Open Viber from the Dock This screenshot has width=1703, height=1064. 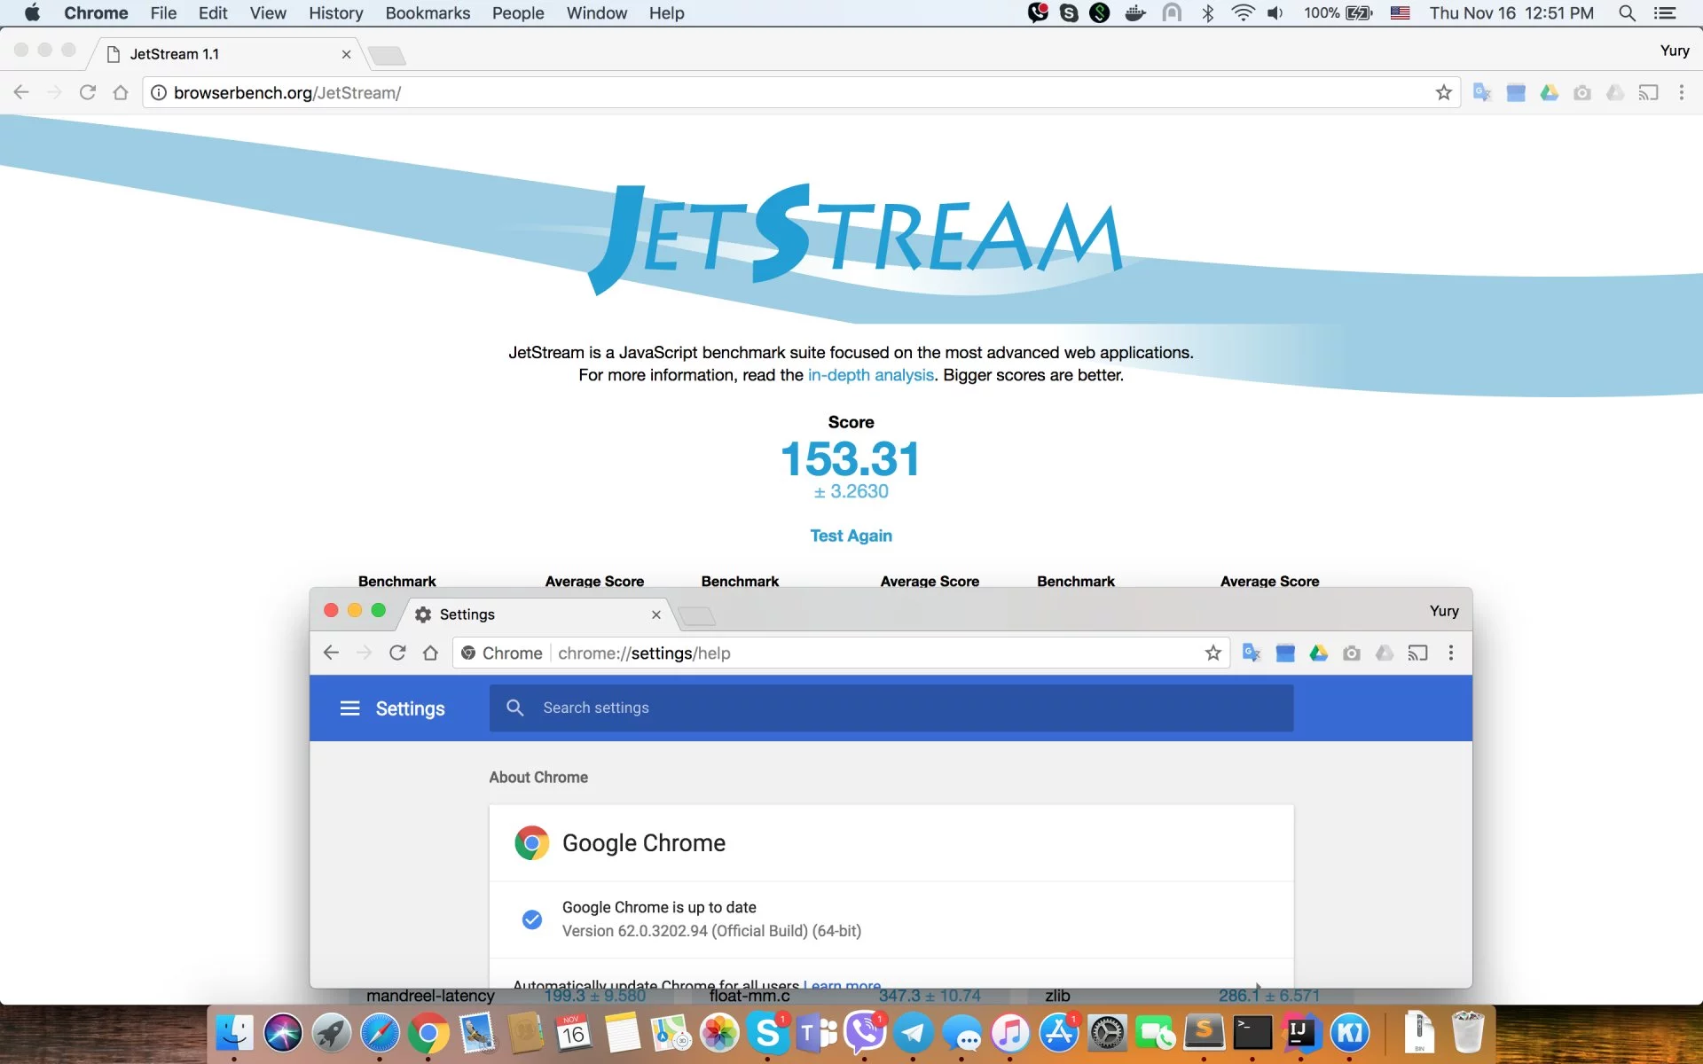click(865, 1033)
